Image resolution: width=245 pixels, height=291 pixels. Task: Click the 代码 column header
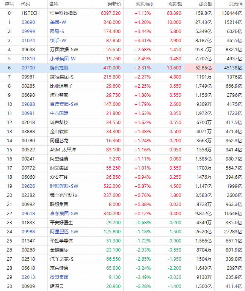25,4
